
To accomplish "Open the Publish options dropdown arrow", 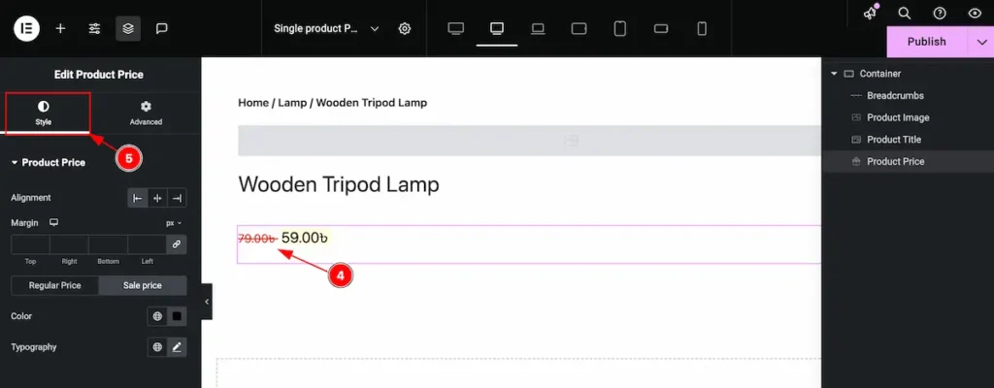I will click(980, 42).
